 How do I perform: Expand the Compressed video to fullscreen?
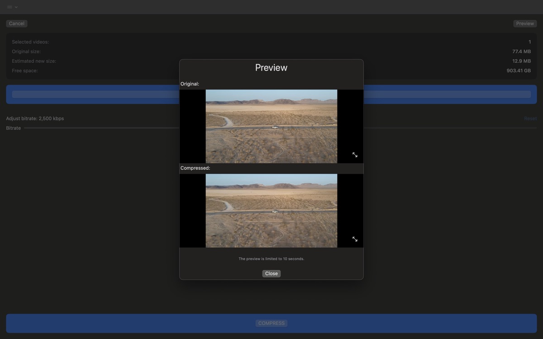pos(355,239)
